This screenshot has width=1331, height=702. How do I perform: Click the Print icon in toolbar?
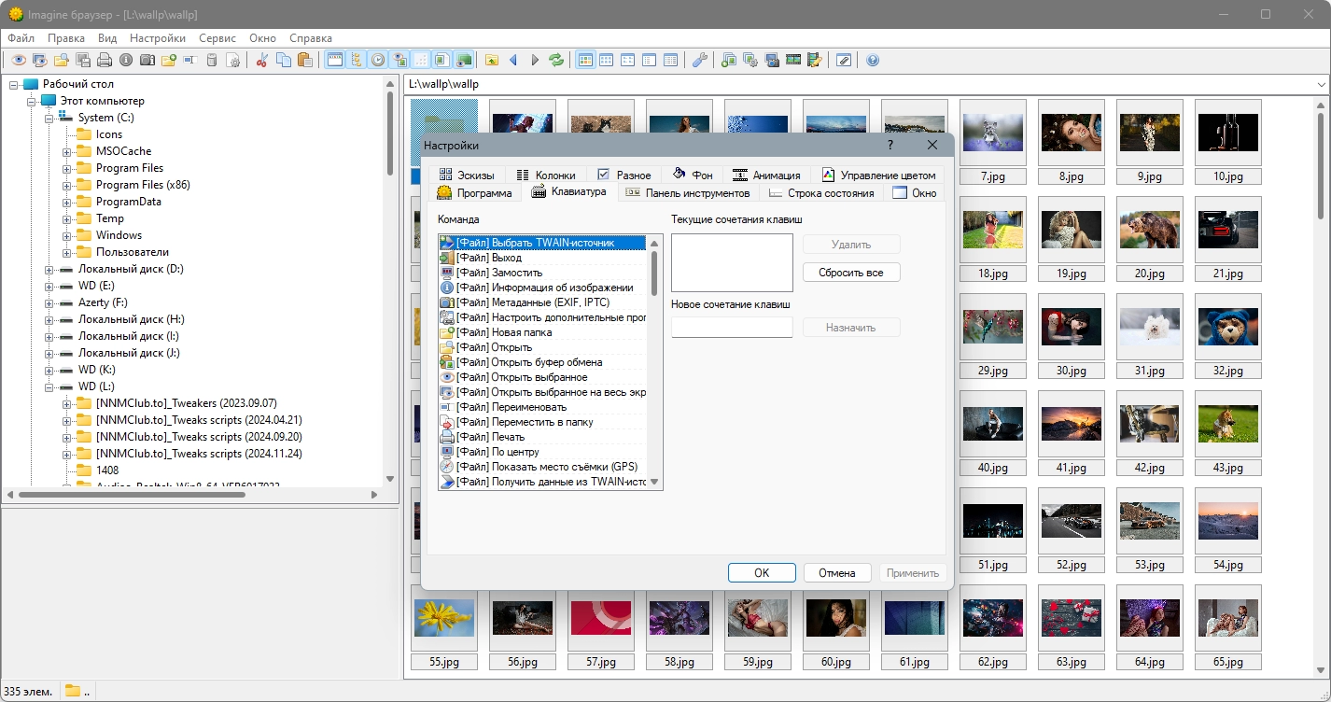105,60
